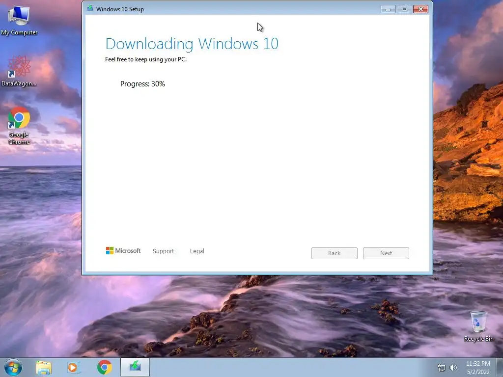Open the Recycle Bin
Viewport: 503px width, 377px height.
(x=478, y=326)
